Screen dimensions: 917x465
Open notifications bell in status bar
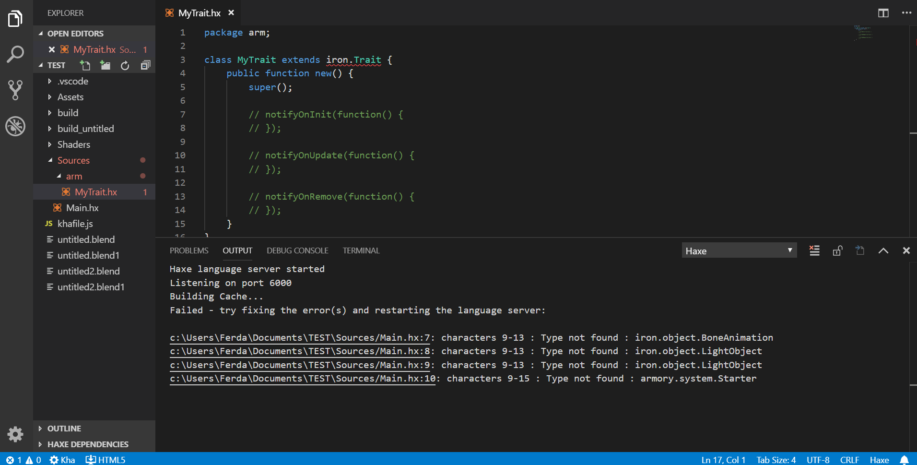tap(904, 460)
